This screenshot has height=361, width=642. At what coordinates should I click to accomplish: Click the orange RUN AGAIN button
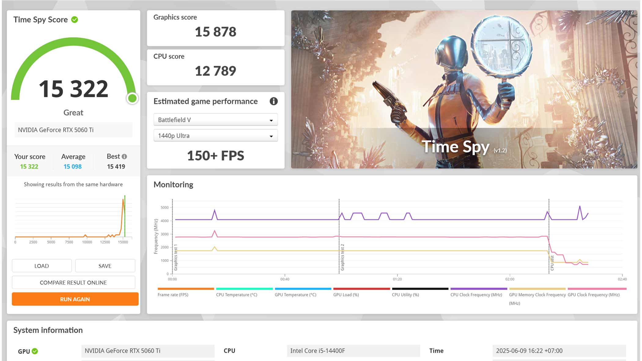(75, 299)
